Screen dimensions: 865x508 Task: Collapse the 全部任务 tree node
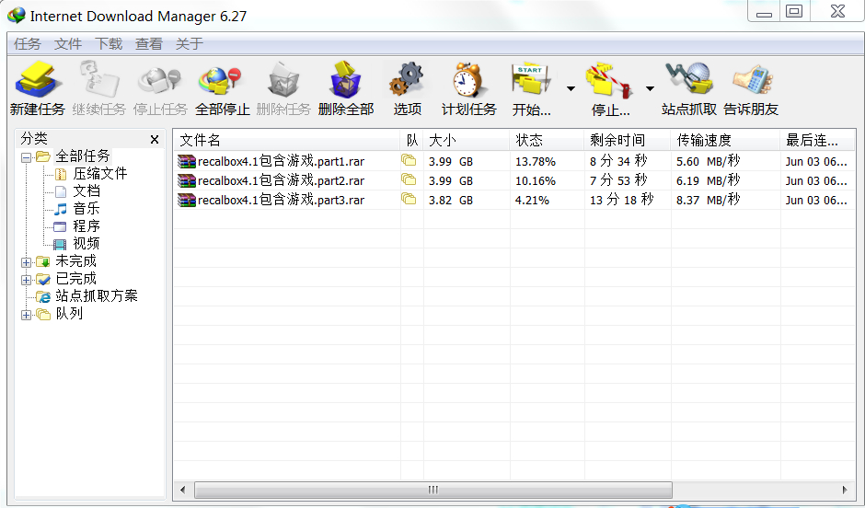click(x=26, y=157)
